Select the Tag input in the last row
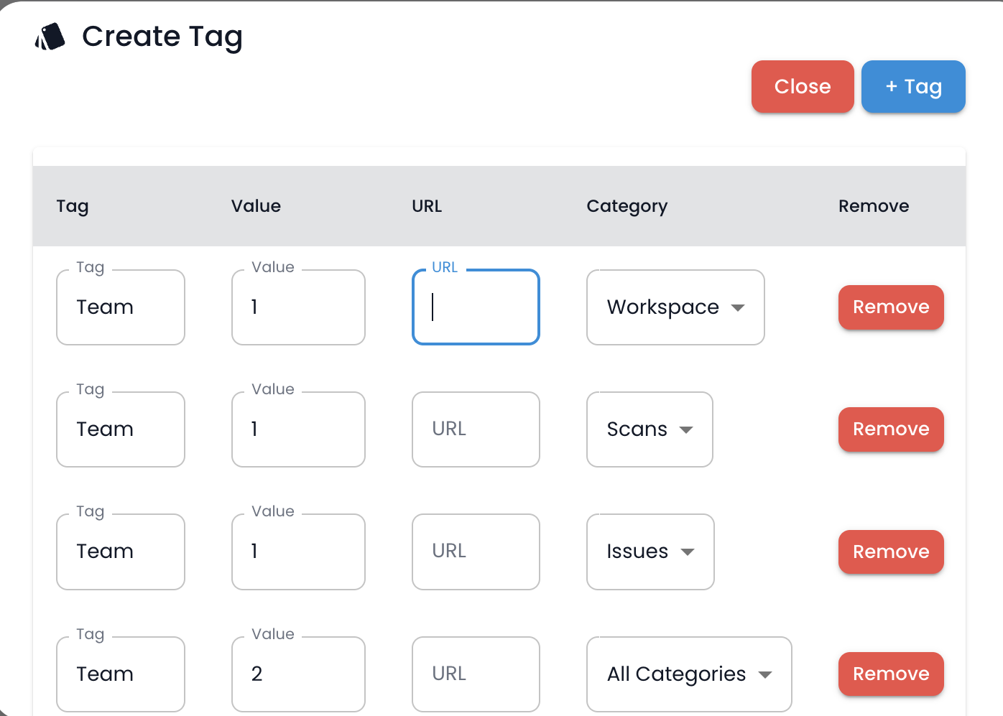Viewport: 1003px width, 716px height. pos(120,674)
